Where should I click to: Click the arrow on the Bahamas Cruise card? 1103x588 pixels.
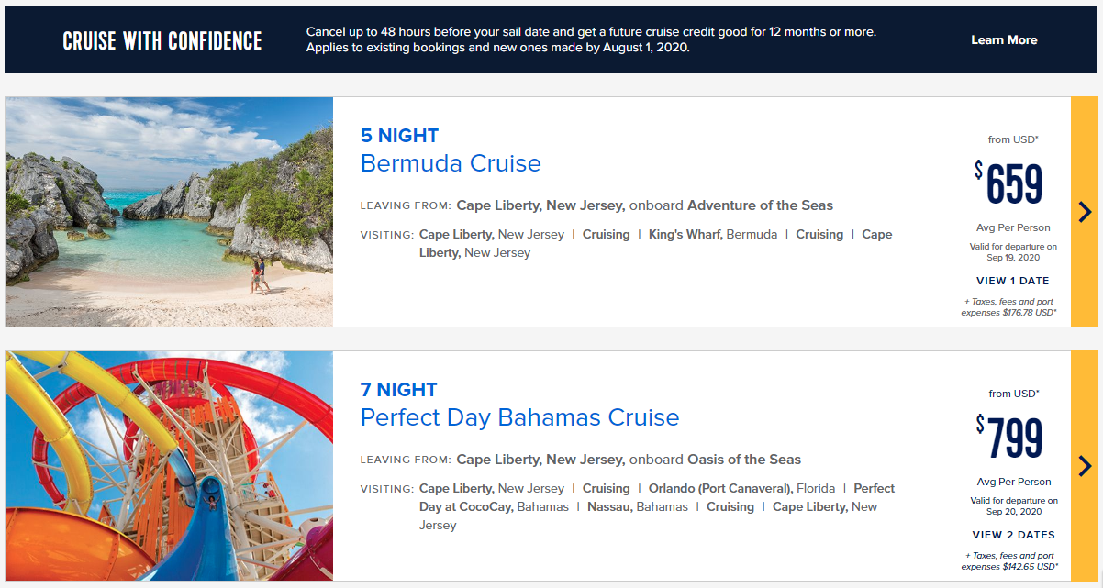1085,466
